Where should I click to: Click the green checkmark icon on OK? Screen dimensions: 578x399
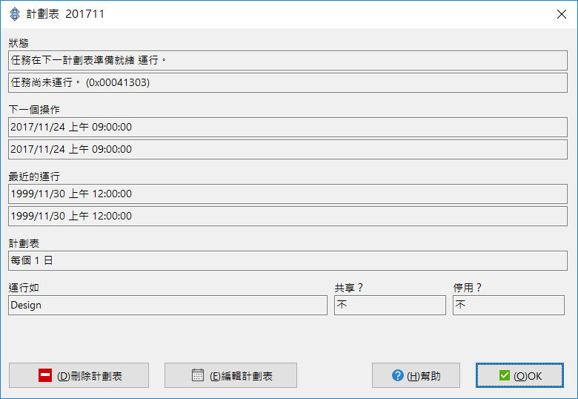point(505,375)
